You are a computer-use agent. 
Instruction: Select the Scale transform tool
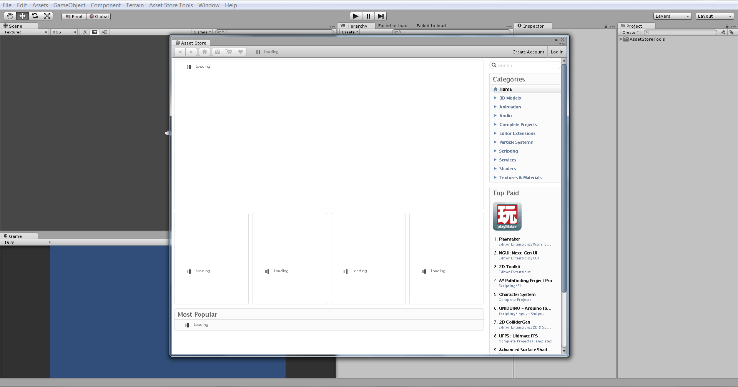click(x=47, y=16)
